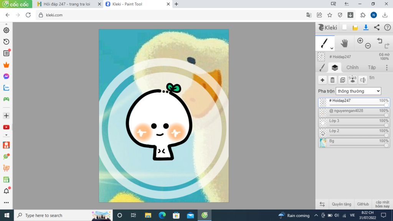Screen dimensions: 393x221
Task: Select layer Lớp 2
Action: 354,133
